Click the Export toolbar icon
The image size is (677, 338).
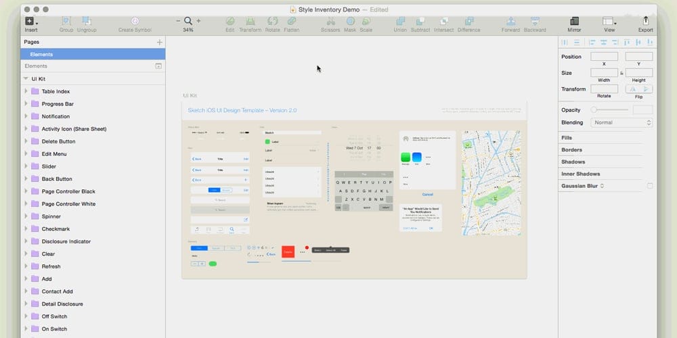point(645,21)
